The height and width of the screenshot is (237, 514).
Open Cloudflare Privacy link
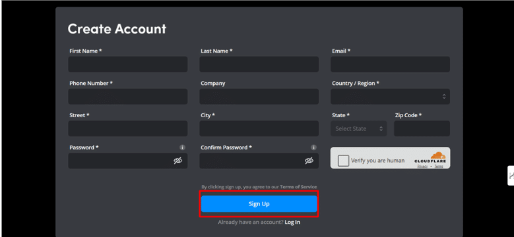[422, 166]
